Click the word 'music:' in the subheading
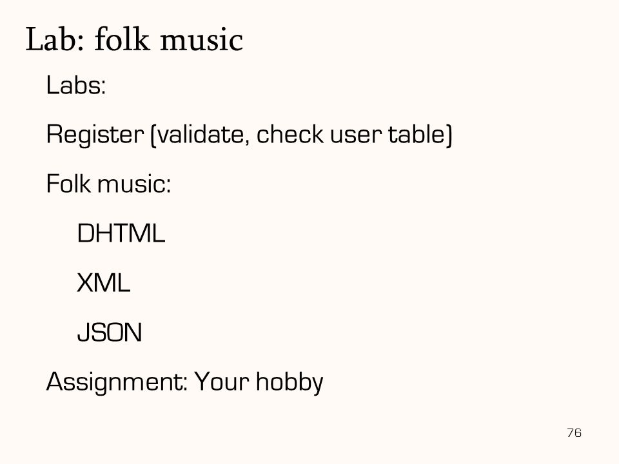 [x=134, y=184]
